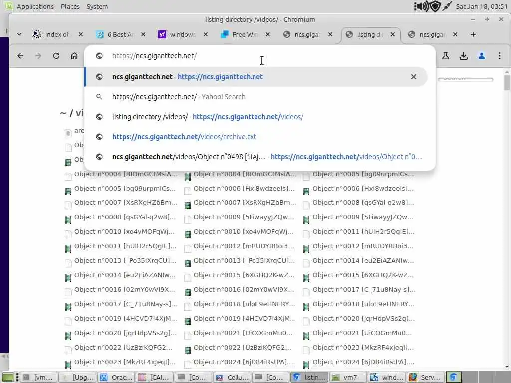Close the listing directory tab

point(393,34)
